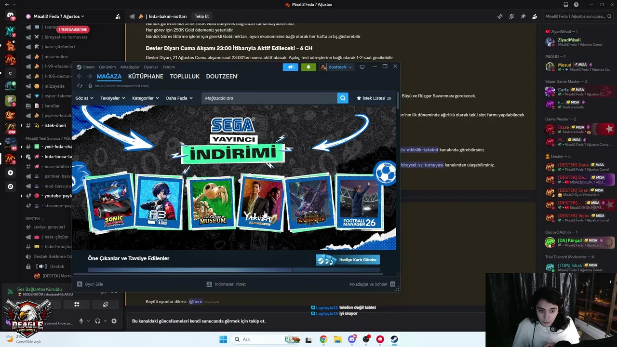Click the Windows taskbar Ara search box
This screenshot has height=347, width=617.
(x=267, y=339)
